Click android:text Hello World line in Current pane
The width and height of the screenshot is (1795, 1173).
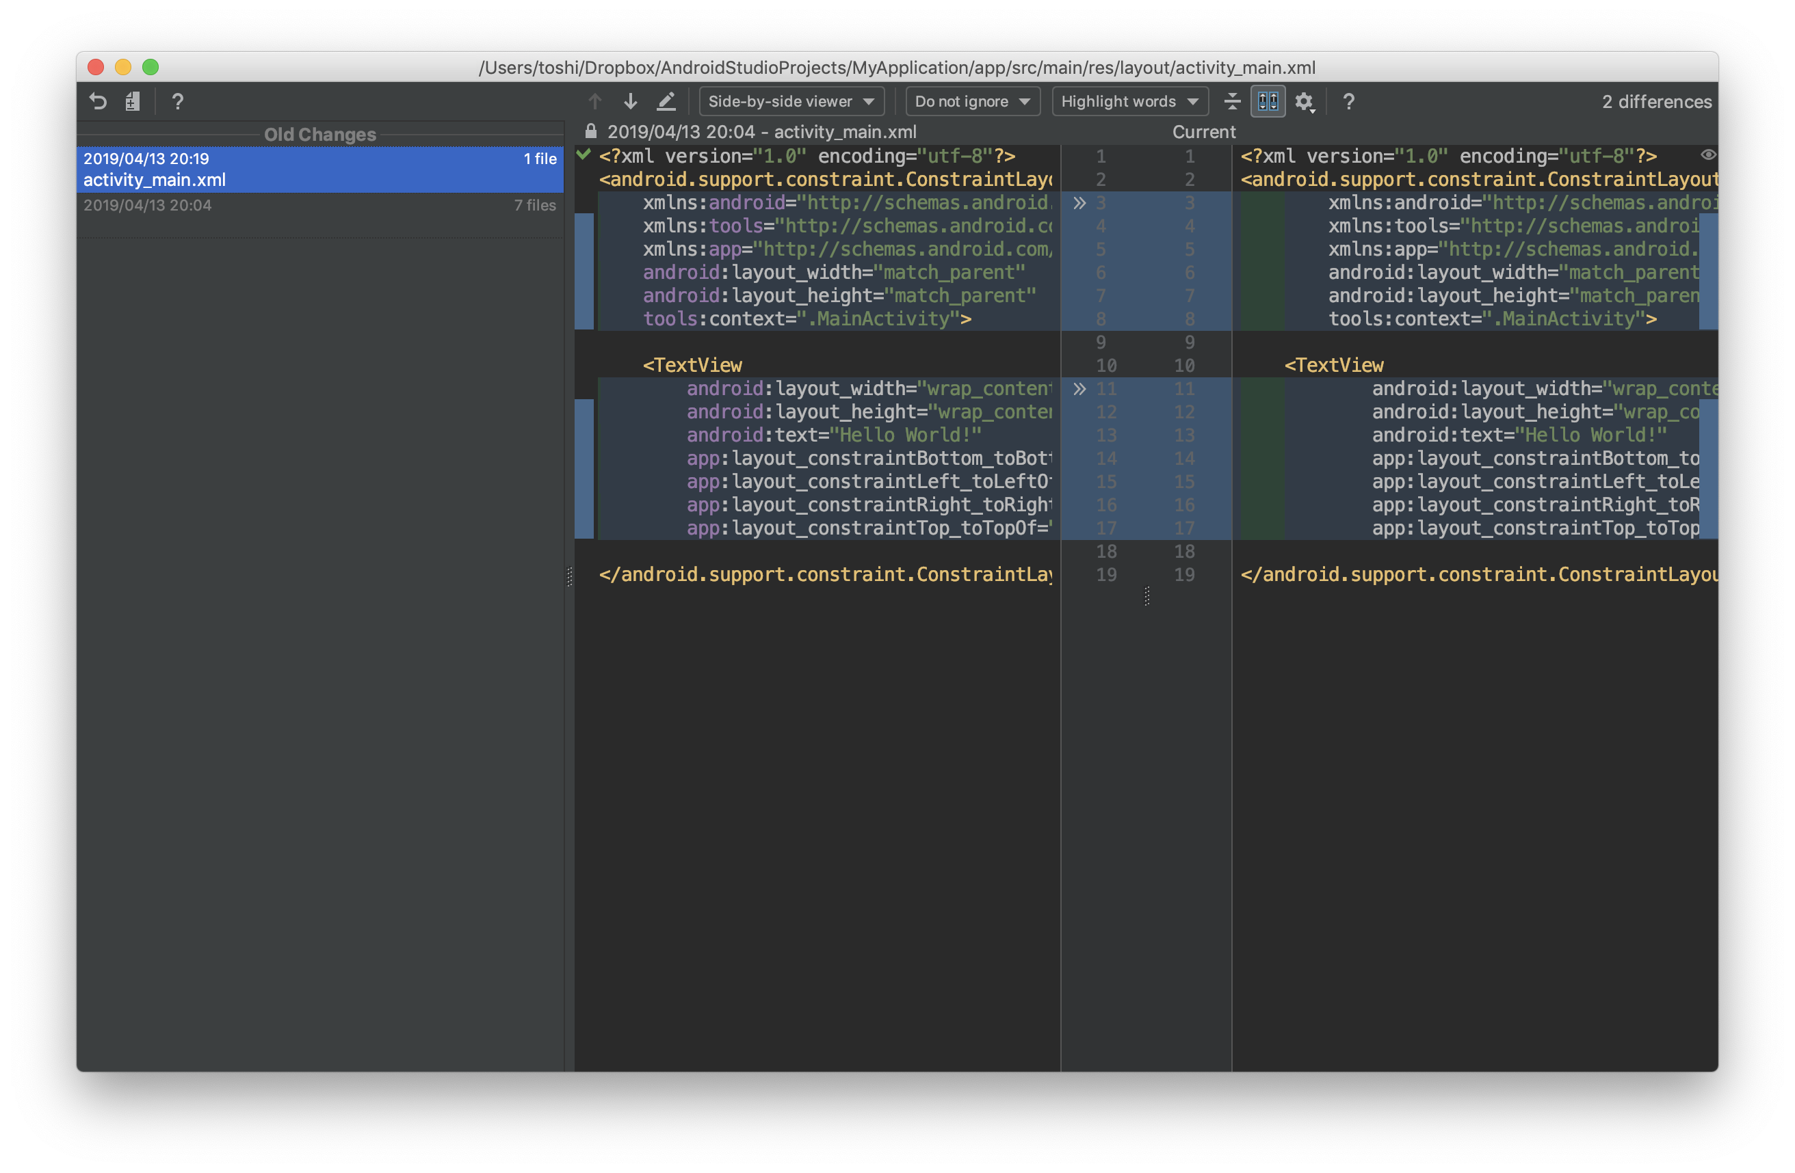click(1519, 435)
